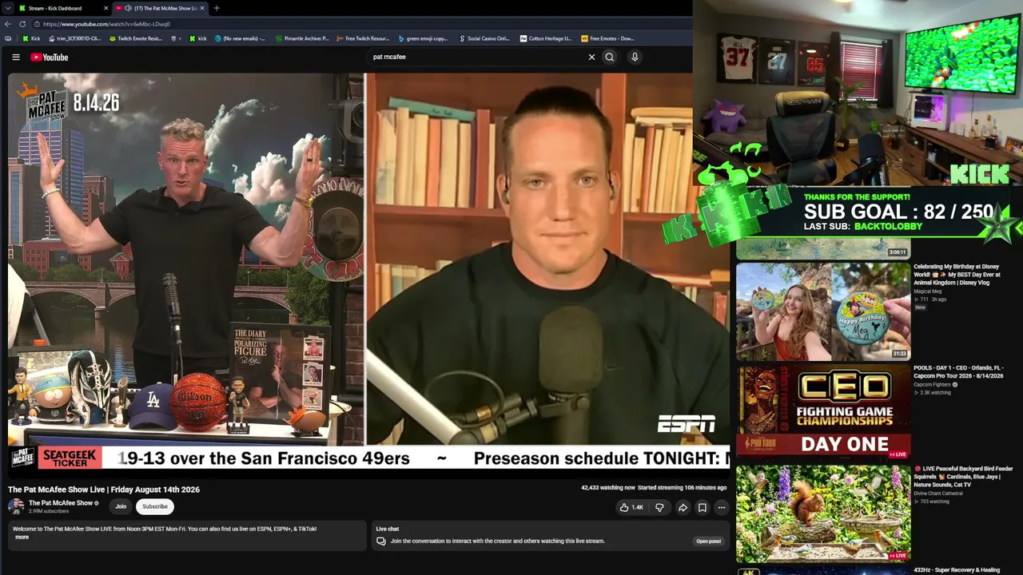Dislike the Pat McAfee Show video

click(x=659, y=507)
